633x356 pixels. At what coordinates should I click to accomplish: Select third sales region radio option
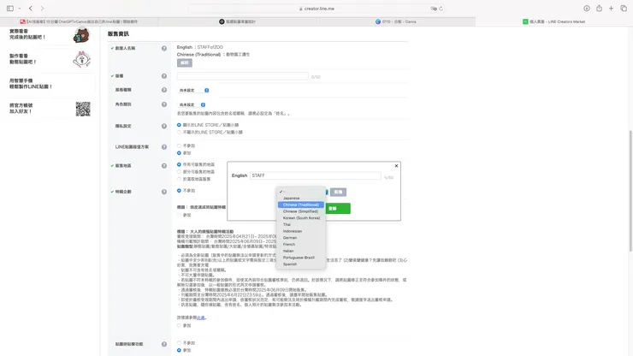click(x=179, y=179)
